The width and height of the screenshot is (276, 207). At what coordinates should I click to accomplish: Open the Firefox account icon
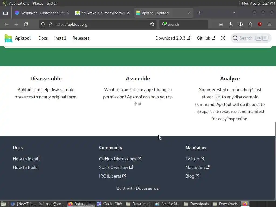click(x=240, y=24)
